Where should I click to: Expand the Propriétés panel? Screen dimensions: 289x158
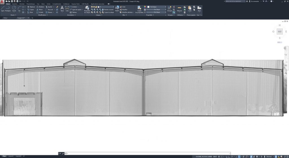click(150, 15)
